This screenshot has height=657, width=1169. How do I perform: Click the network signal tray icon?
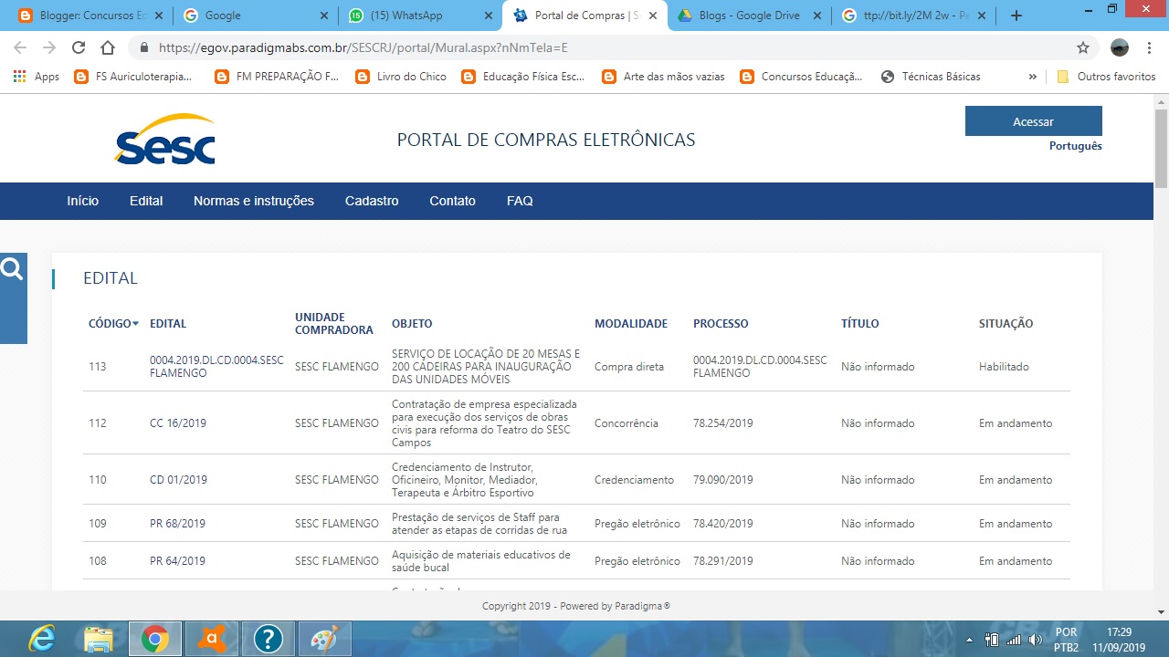1014,640
